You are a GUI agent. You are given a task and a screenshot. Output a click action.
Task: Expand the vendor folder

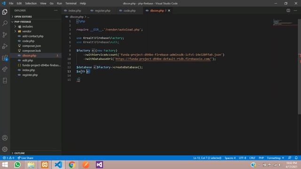(x=36, y=31)
